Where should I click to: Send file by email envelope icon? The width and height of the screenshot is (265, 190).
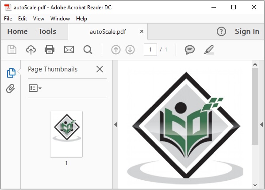69,50
